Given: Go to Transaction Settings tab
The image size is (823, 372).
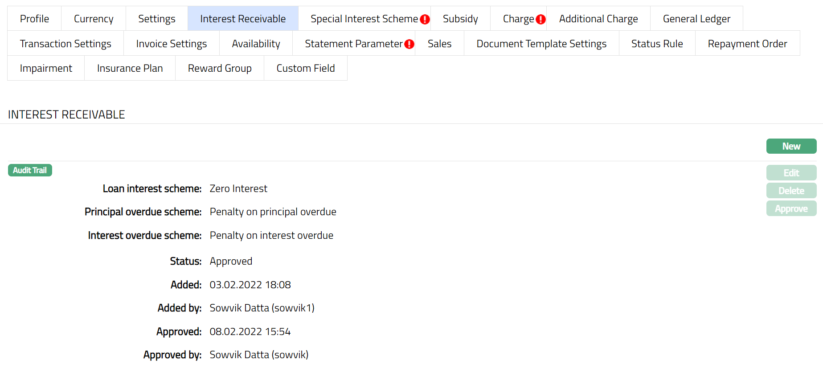Looking at the screenshot, I should 66,44.
